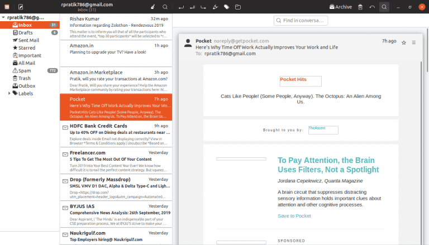Screen dimensions: 429x245
Task: Open the Pocket email hamburger menu
Action: point(414,42)
